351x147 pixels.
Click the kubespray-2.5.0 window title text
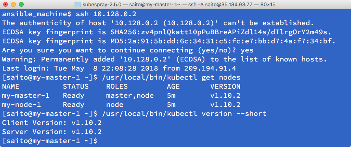179,4
